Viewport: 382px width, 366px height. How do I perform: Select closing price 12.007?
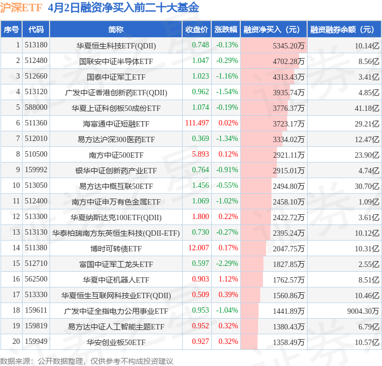click(199, 248)
